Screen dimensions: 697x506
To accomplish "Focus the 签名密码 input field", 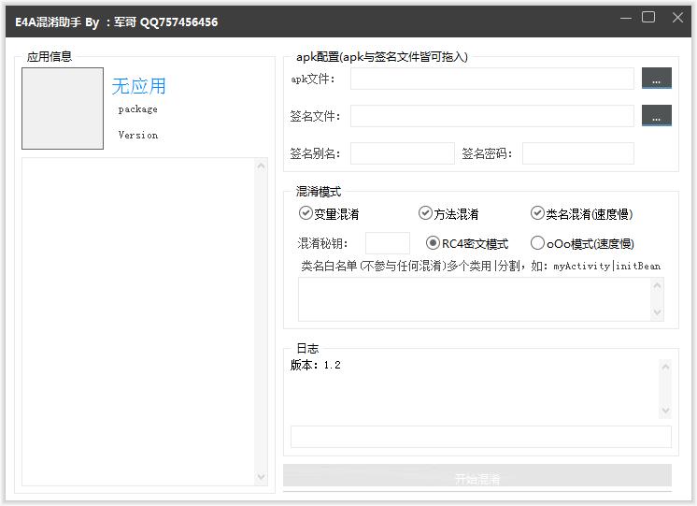I will click(x=577, y=153).
